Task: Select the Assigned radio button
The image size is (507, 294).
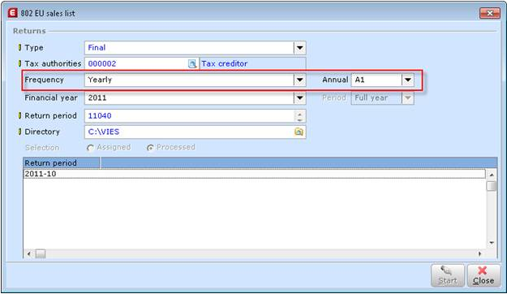Action: pos(90,148)
